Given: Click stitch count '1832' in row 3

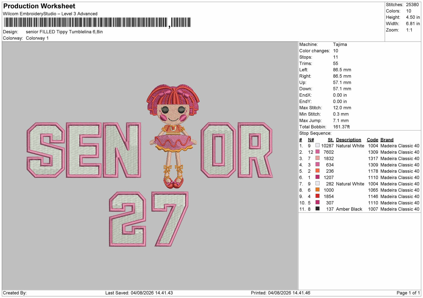Looking at the screenshot, I should (x=328, y=158).
